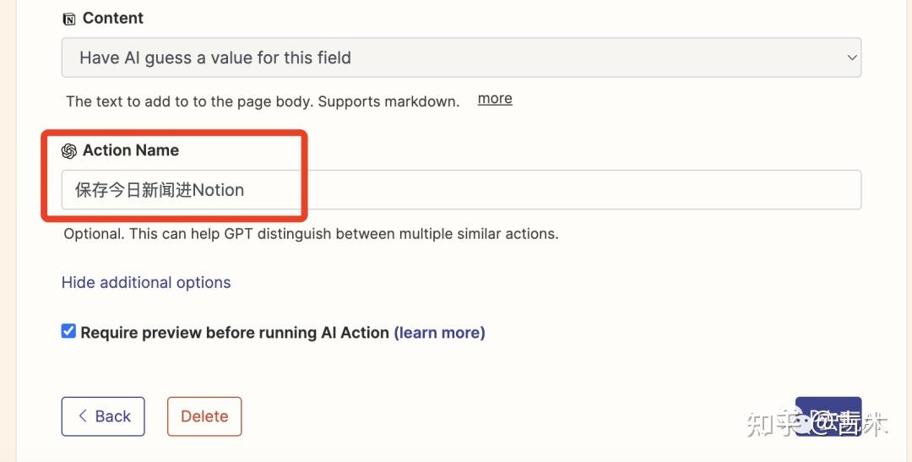Click the Content dropdown chevron arrow
The width and height of the screenshot is (912, 462).
coord(850,58)
